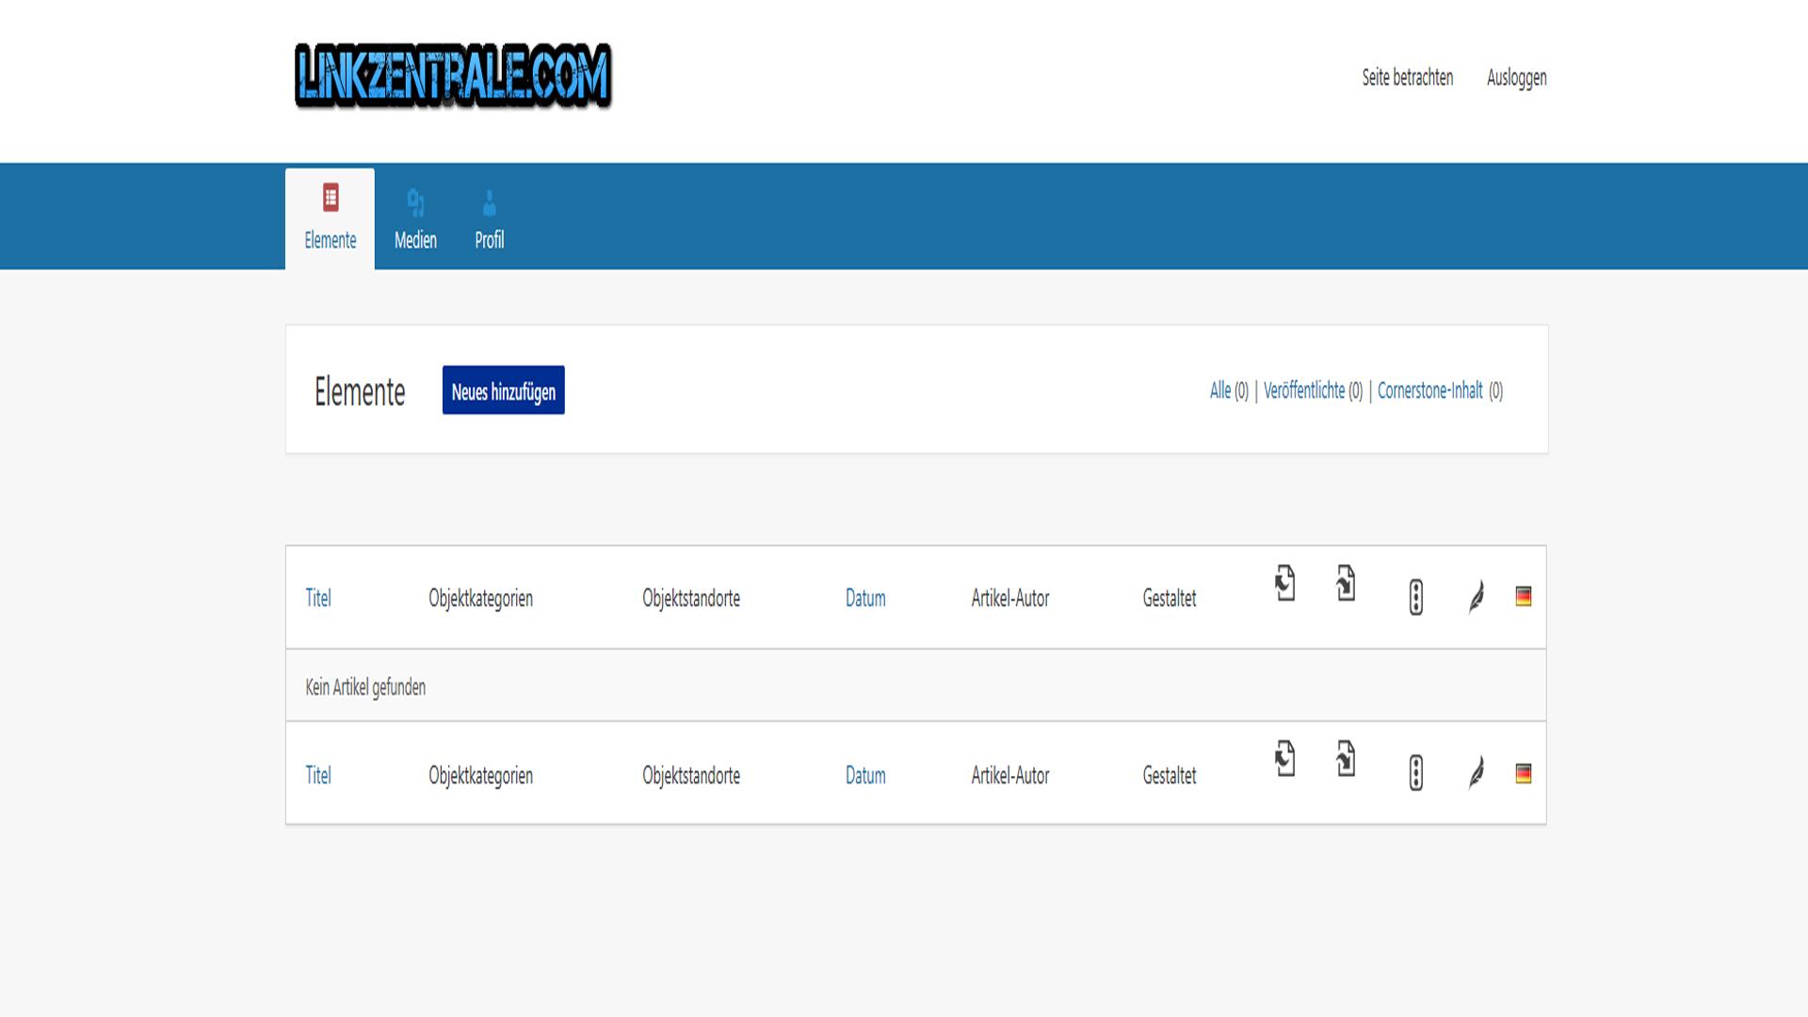Click Objektkategorien in footer row
Image resolution: width=1808 pixels, height=1017 pixels.
click(480, 775)
